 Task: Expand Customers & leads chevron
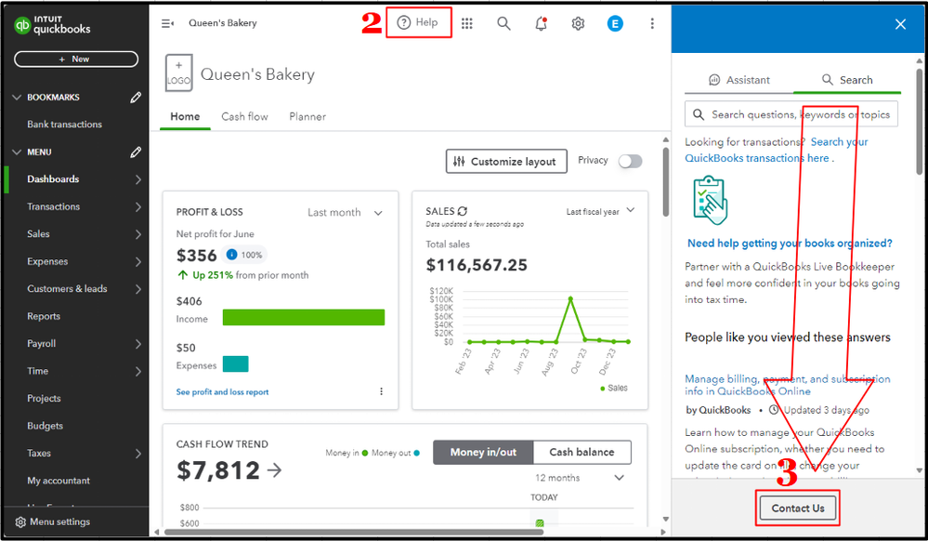tap(137, 289)
